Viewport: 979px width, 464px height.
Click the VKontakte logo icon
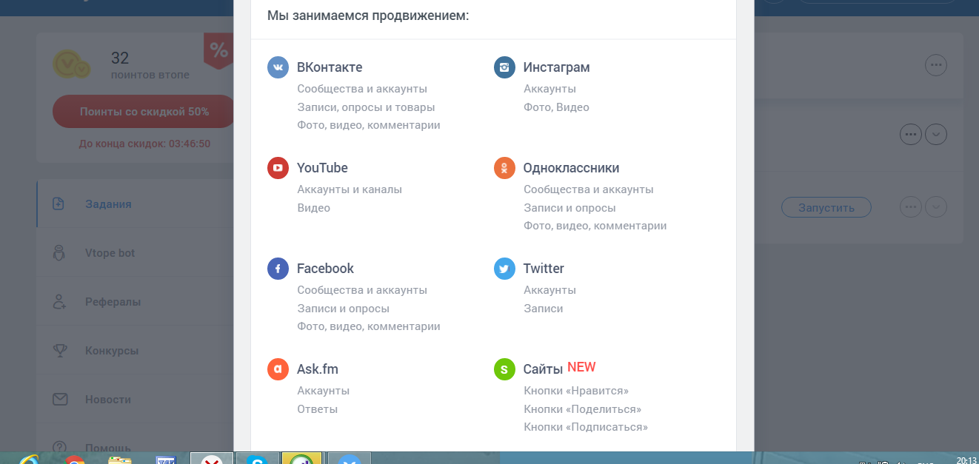pyautogui.click(x=278, y=67)
